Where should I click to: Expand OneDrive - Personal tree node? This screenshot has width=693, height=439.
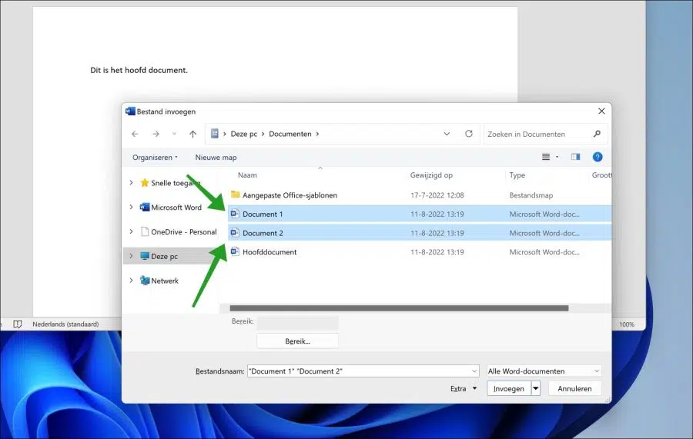pyautogui.click(x=131, y=231)
